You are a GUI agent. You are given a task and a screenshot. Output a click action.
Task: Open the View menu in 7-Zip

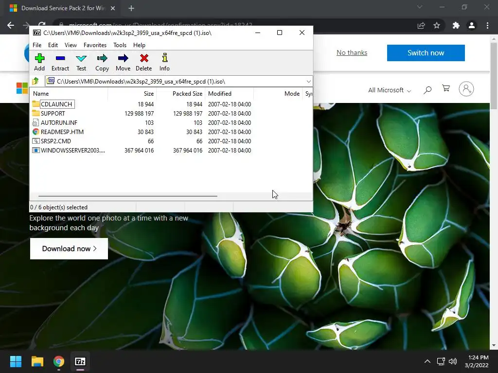point(71,45)
